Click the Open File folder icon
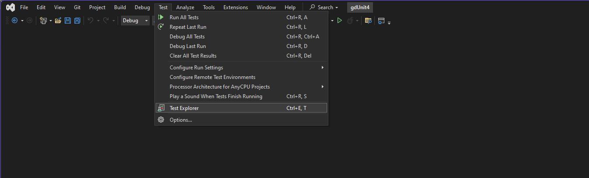 [58, 21]
